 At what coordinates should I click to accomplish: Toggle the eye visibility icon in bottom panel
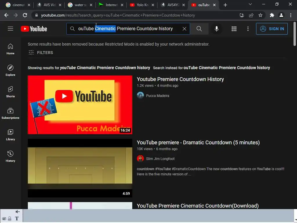4,219
